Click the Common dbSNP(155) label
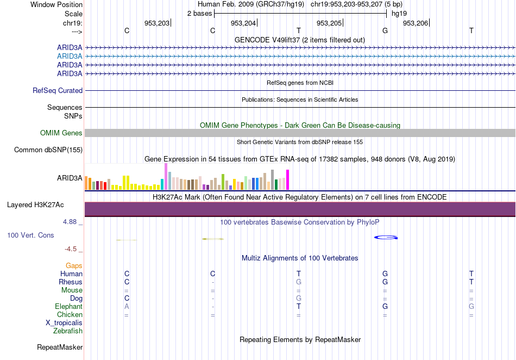Viewport: 516px width, 360px height. [48, 150]
